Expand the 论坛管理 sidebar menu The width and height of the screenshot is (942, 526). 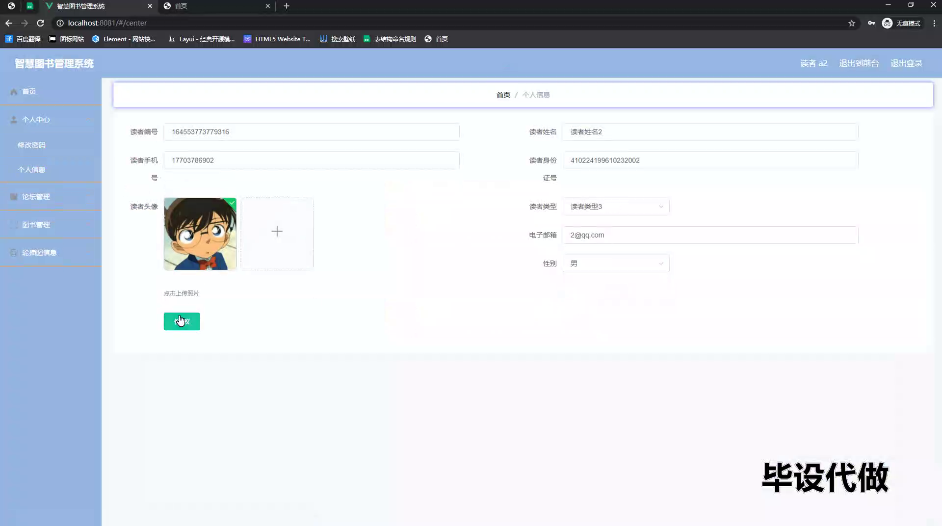click(x=51, y=197)
